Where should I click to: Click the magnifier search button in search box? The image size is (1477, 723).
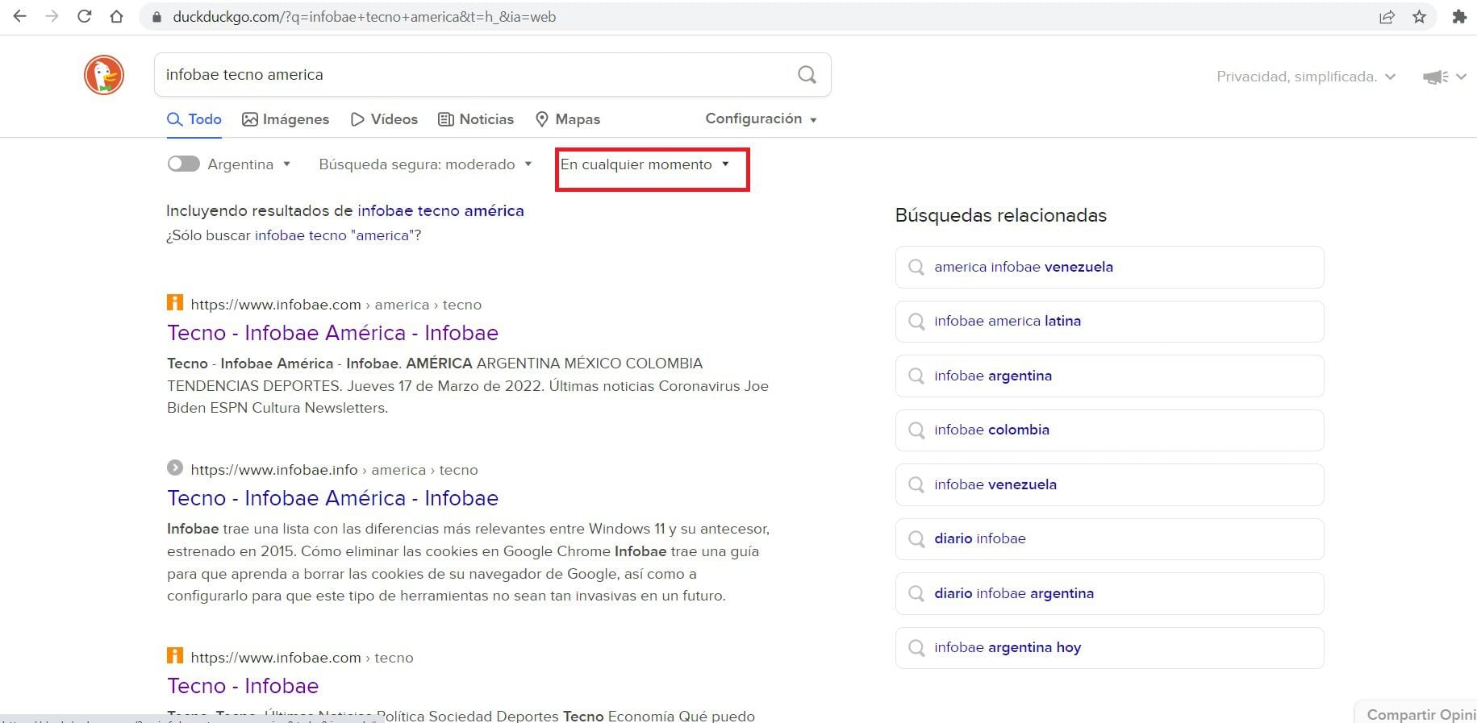pyautogui.click(x=807, y=75)
